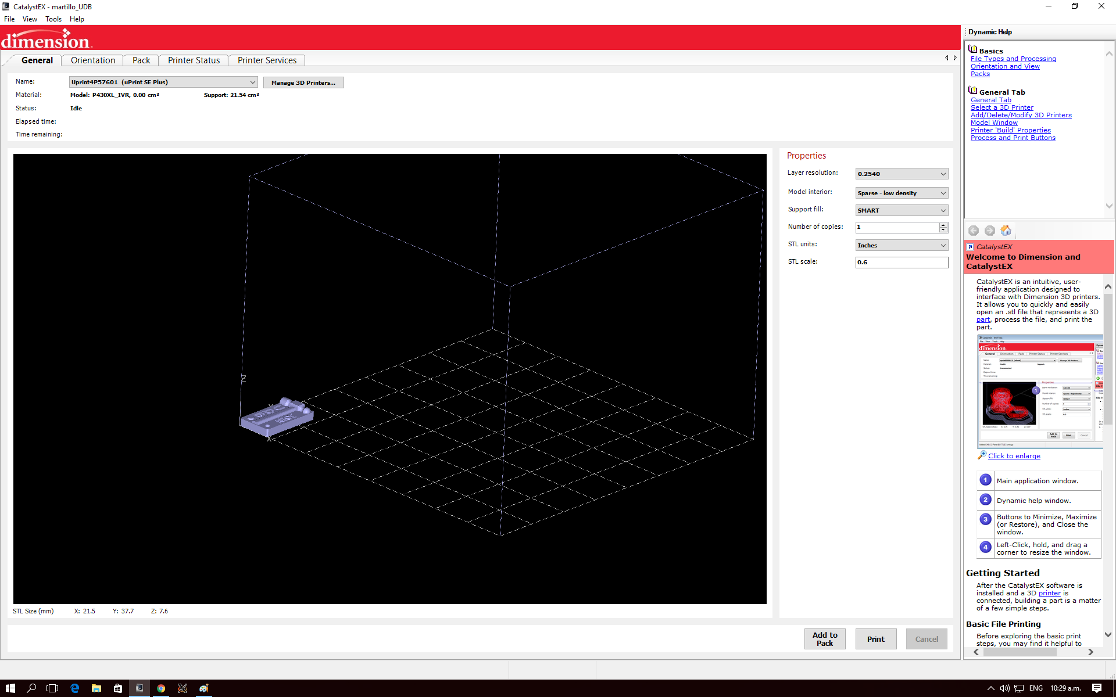
Task: Open the Tools menu
Action: (53, 19)
